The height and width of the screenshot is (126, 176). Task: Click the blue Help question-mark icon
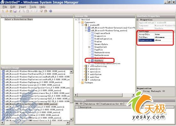[x=51, y=11]
